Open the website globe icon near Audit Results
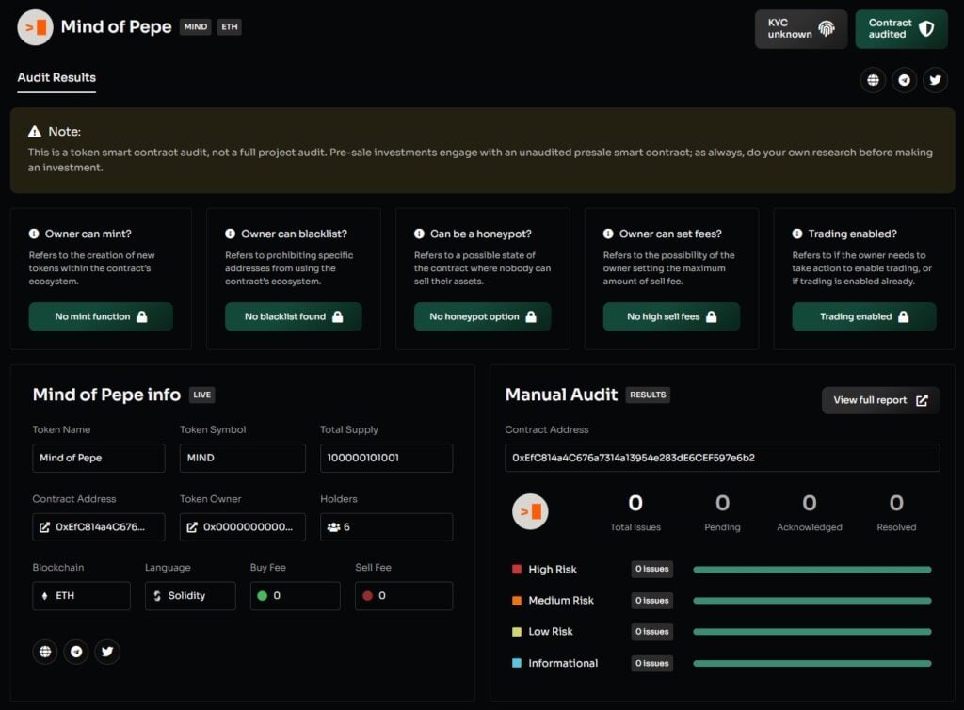 (873, 80)
